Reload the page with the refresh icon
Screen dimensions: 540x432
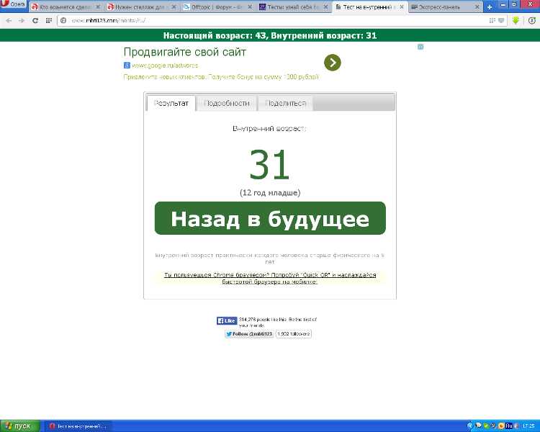pos(34,20)
